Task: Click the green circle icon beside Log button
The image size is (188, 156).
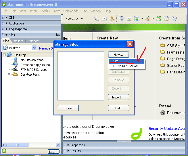Action: (x=4, y=151)
